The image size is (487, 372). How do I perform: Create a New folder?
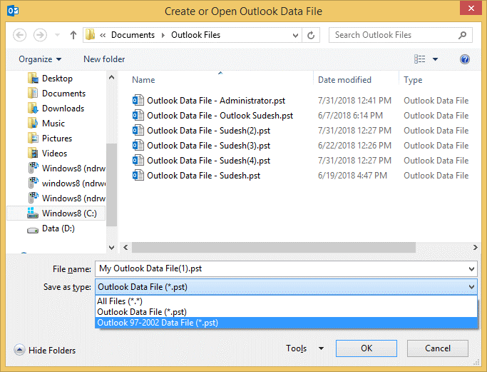pyautogui.click(x=104, y=59)
